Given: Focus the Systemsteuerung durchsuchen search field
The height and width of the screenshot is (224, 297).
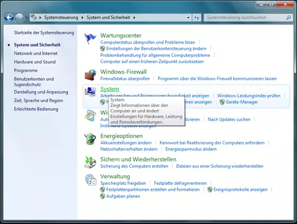Looking at the screenshot, I should click(245, 18).
